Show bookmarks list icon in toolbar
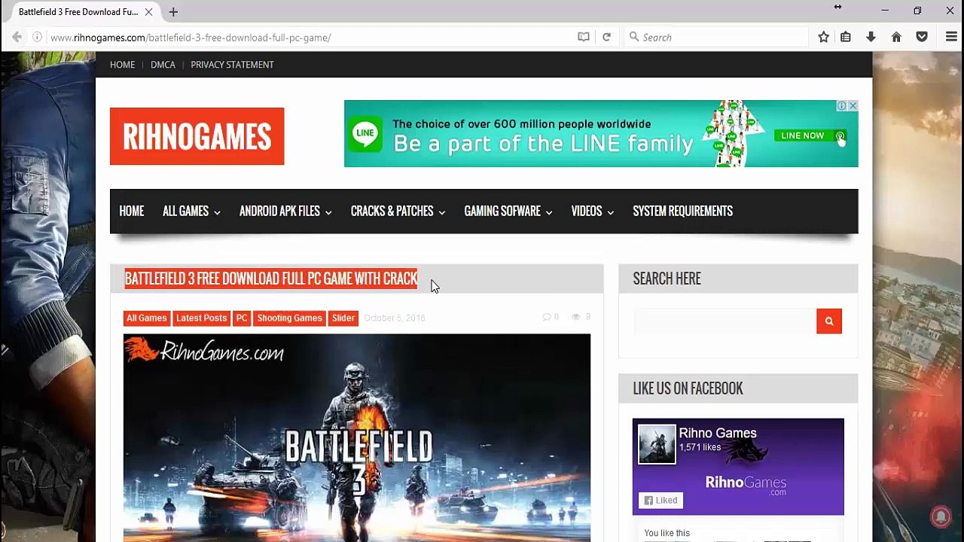This screenshot has height=542, width=964. pos(846,37)
